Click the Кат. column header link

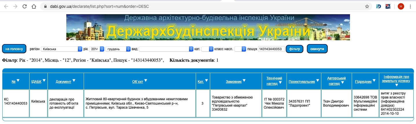click(201, 82)
